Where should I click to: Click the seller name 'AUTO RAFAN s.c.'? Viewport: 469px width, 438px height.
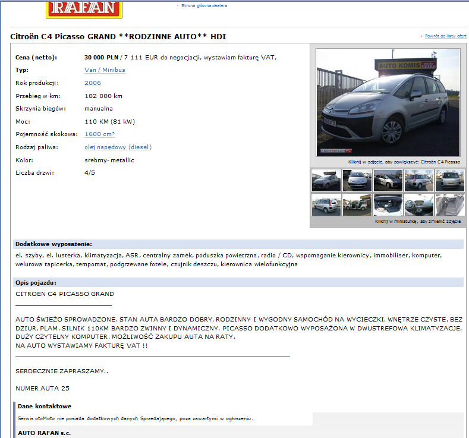click(x=44, y=433)
